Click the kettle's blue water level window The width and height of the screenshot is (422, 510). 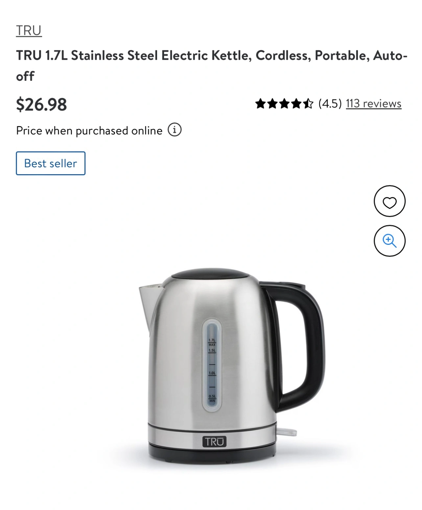(212, 365)
